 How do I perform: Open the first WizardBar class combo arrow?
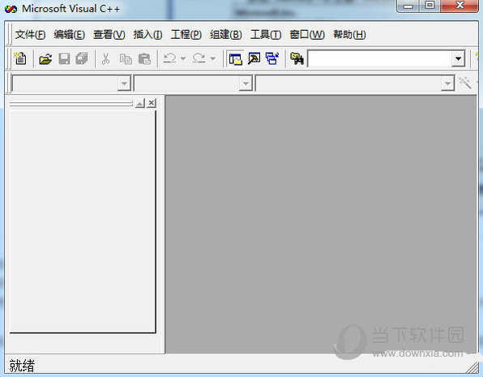(x=124, y=84)
